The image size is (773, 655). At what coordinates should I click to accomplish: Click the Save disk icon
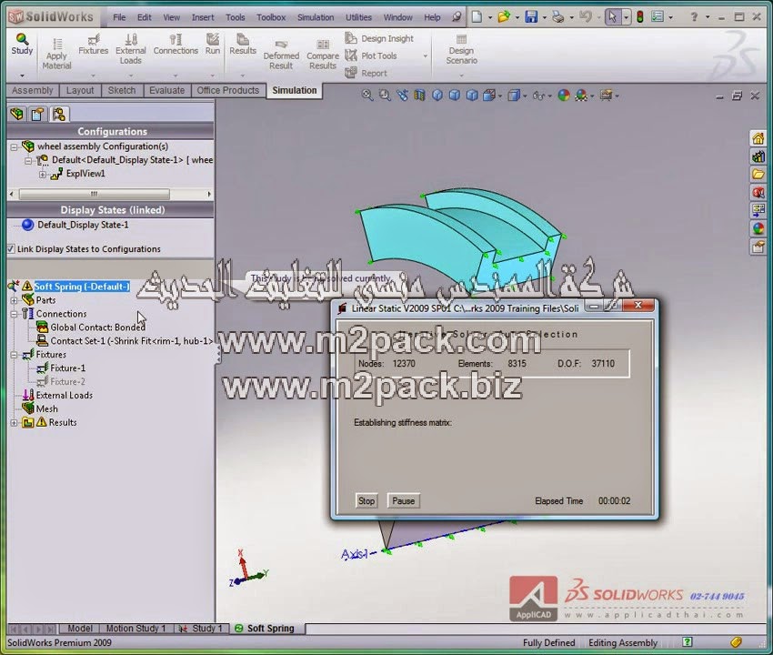click(x=531, y=17)
